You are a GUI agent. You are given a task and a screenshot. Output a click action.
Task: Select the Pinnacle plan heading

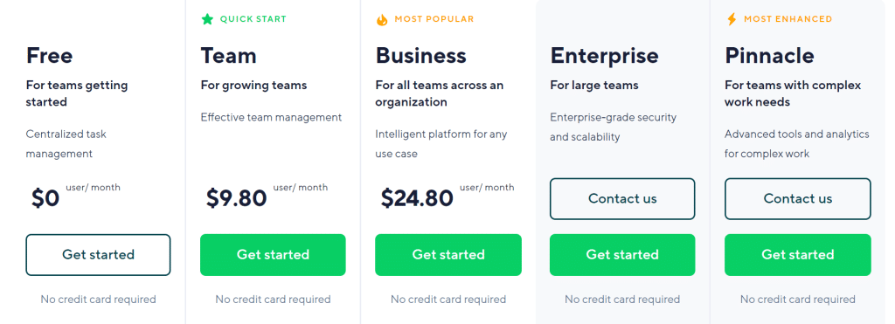(769, 56)
